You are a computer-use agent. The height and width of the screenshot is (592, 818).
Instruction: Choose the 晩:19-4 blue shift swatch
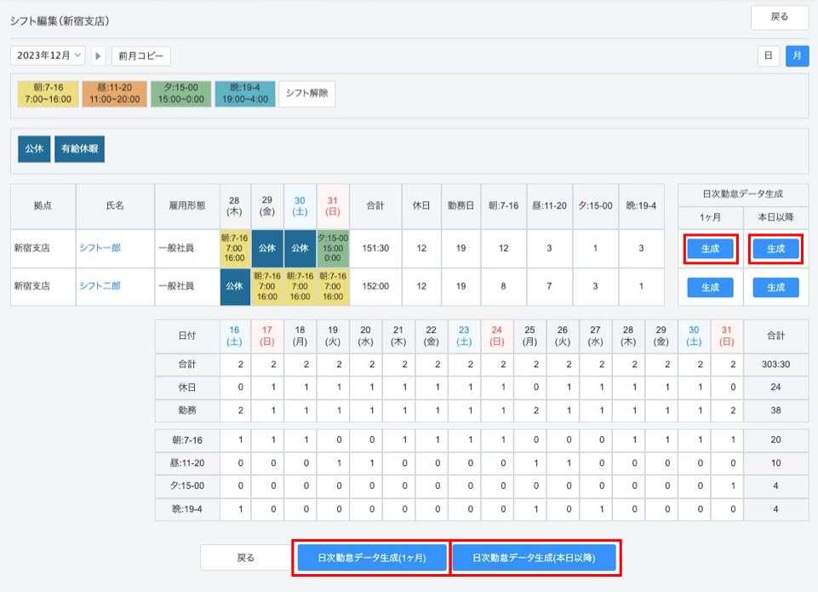click(245, 94)
